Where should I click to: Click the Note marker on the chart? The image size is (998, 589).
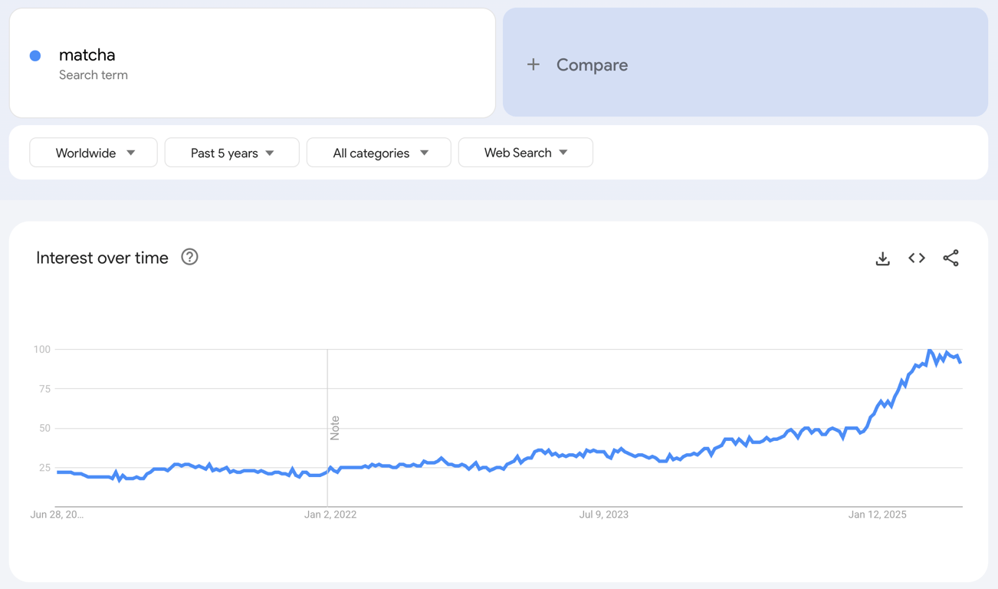click(333, 427)
